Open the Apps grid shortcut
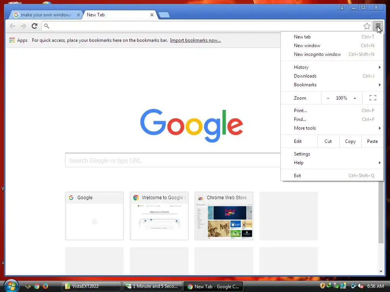390x292 pixels. (x=18, y=40)
